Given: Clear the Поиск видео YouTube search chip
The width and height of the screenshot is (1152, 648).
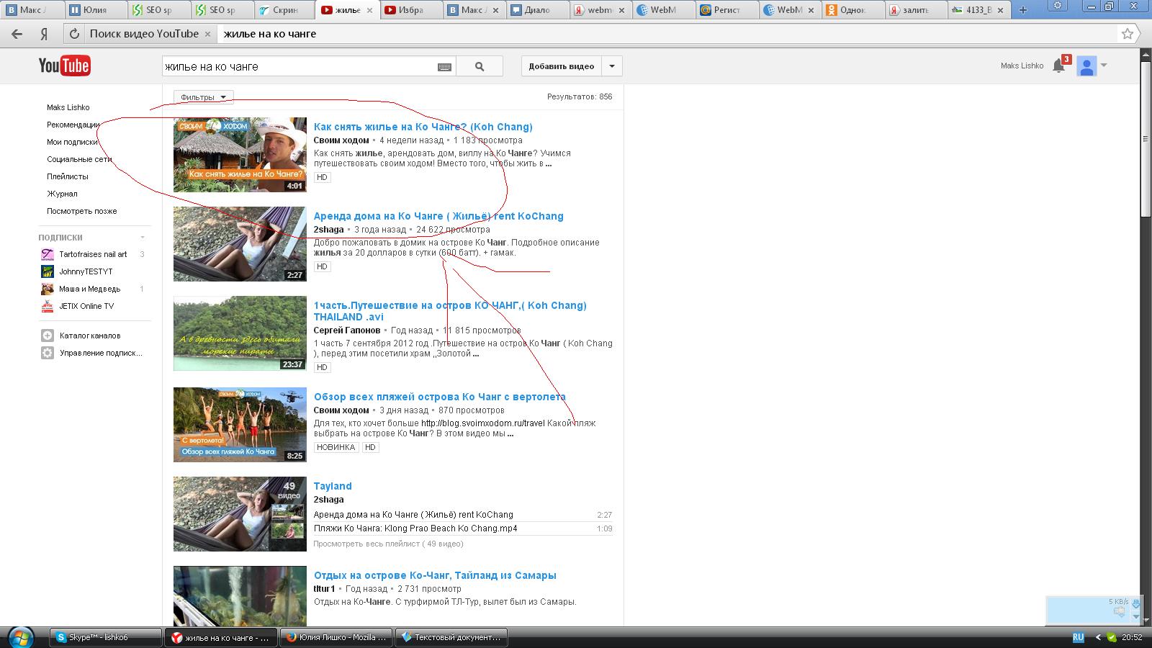Looking at the screenshot, I should point(208,34).
